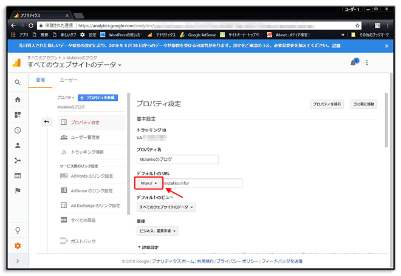
Task: Click the settings panel vertical scrollbar
Action: point(386,120)
